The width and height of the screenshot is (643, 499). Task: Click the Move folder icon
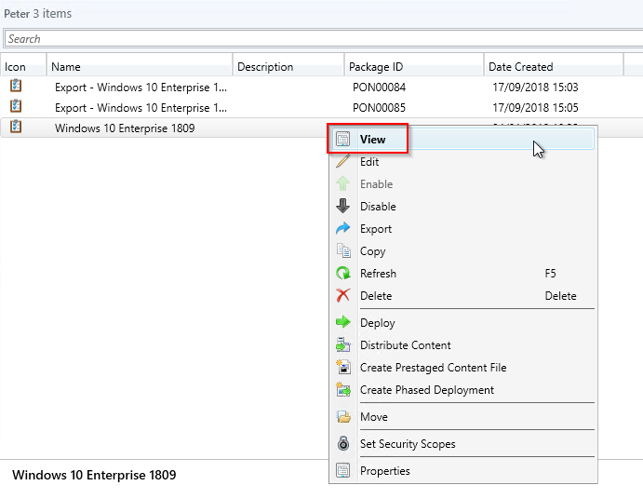coord(342,417)
